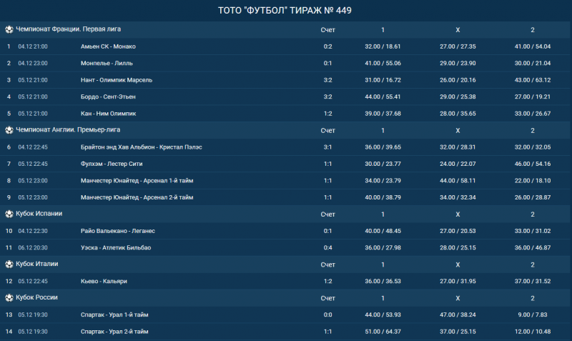Click the 0:0 score for Спартак - Урал 1-й тайм
572x341 pixels.
[x=327, y=315]
